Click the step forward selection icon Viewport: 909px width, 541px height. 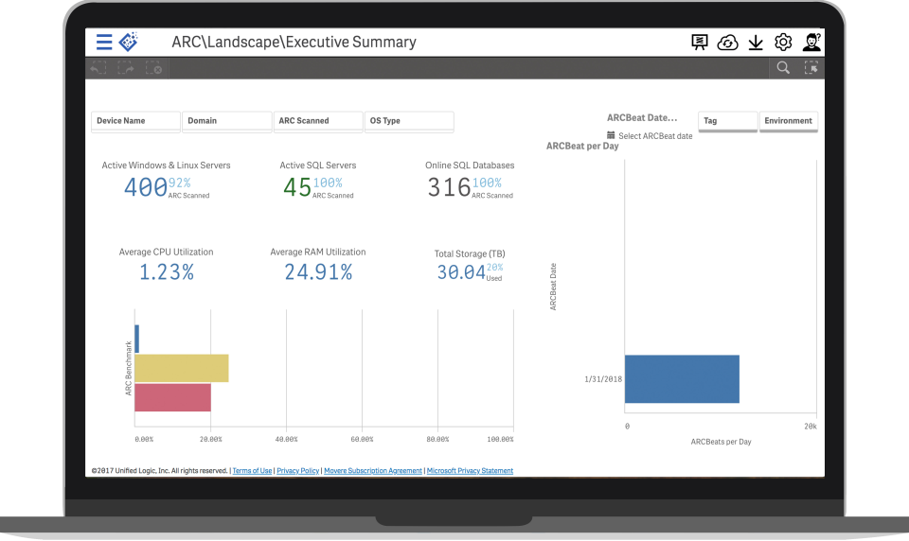(x=126, y=68)
